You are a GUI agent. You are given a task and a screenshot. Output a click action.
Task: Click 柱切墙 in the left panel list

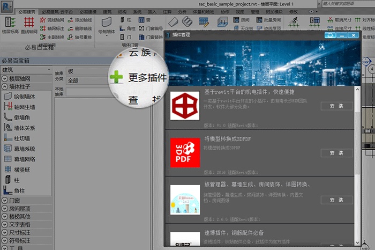tap(17, 138)
